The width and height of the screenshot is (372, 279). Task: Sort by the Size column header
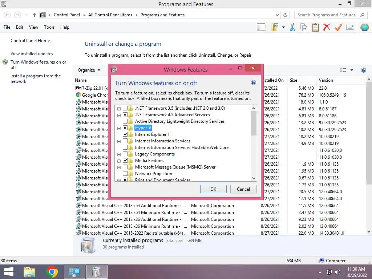[302, 80]
